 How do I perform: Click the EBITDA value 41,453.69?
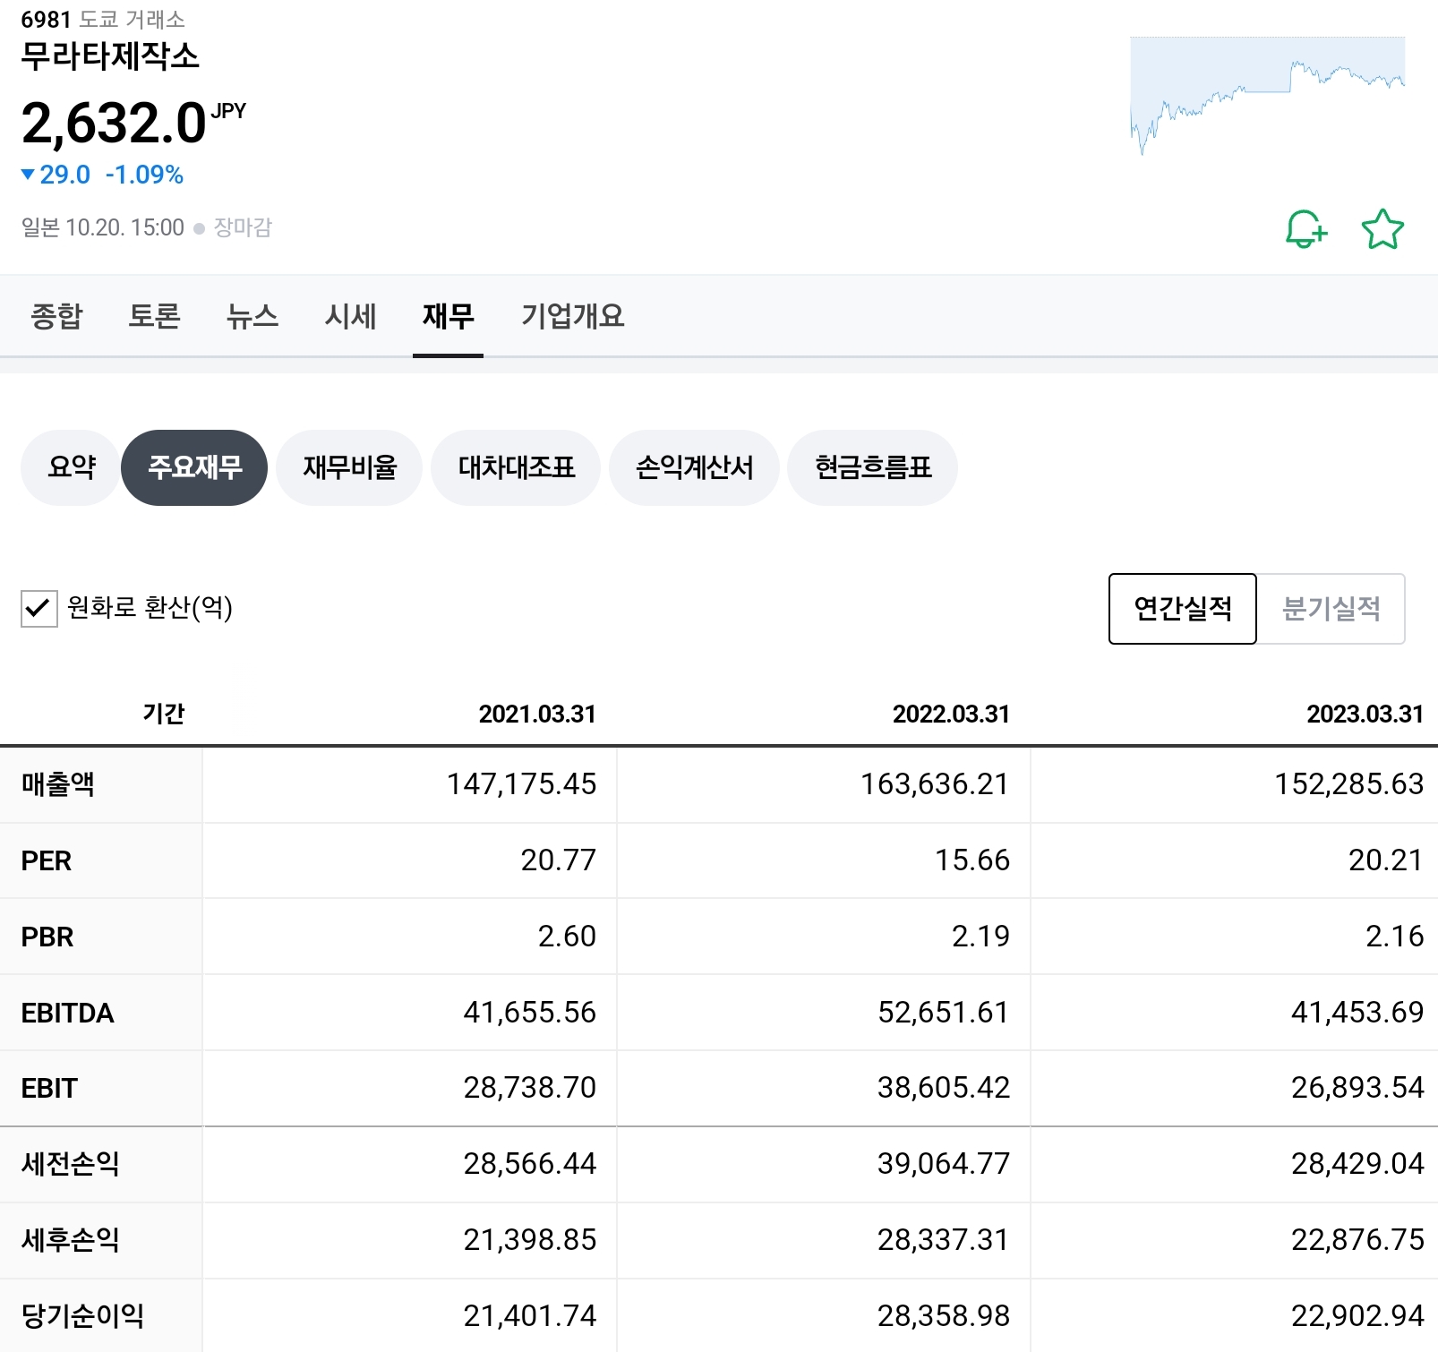[x=1357, y=1013]
